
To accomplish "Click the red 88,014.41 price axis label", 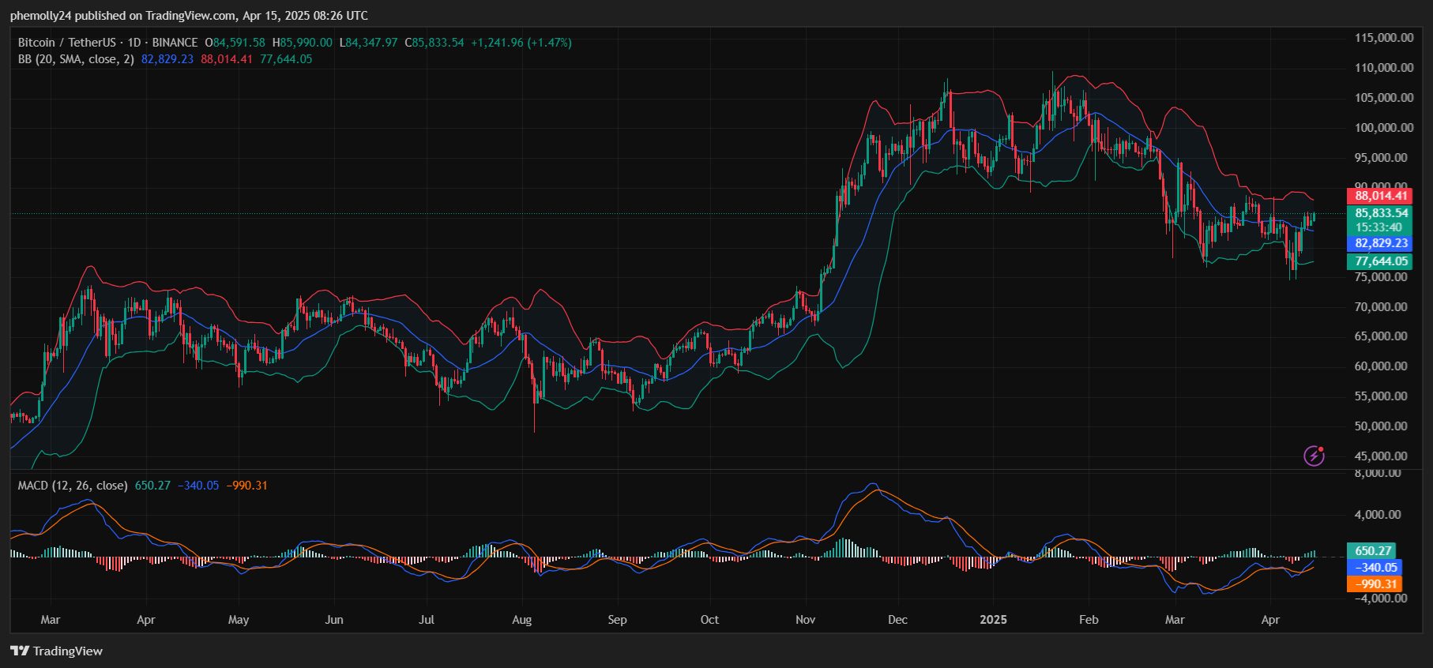I will pos(1380,196).
